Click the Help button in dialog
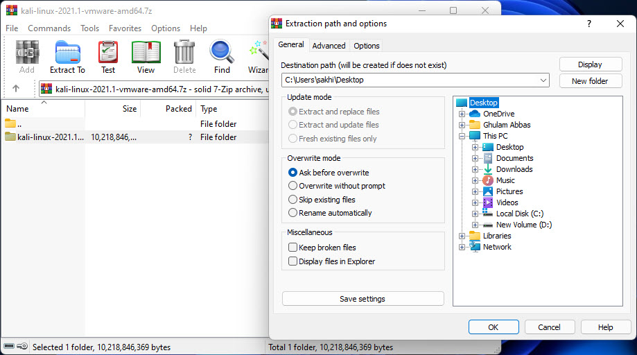The image size is (637, 355). pos(605,327)
